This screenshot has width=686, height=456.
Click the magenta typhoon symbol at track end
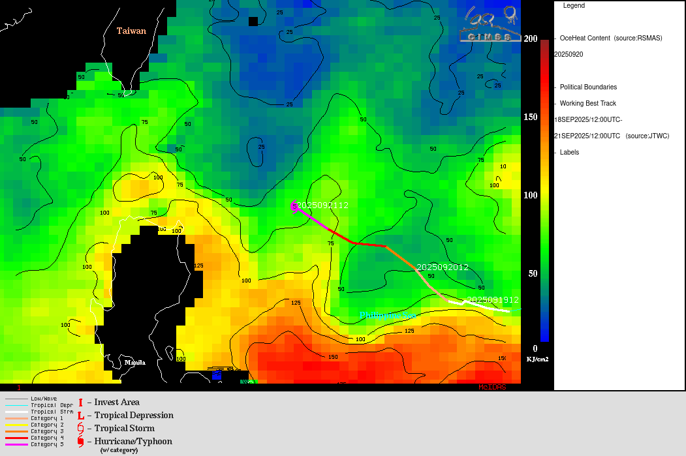(295, 206)
